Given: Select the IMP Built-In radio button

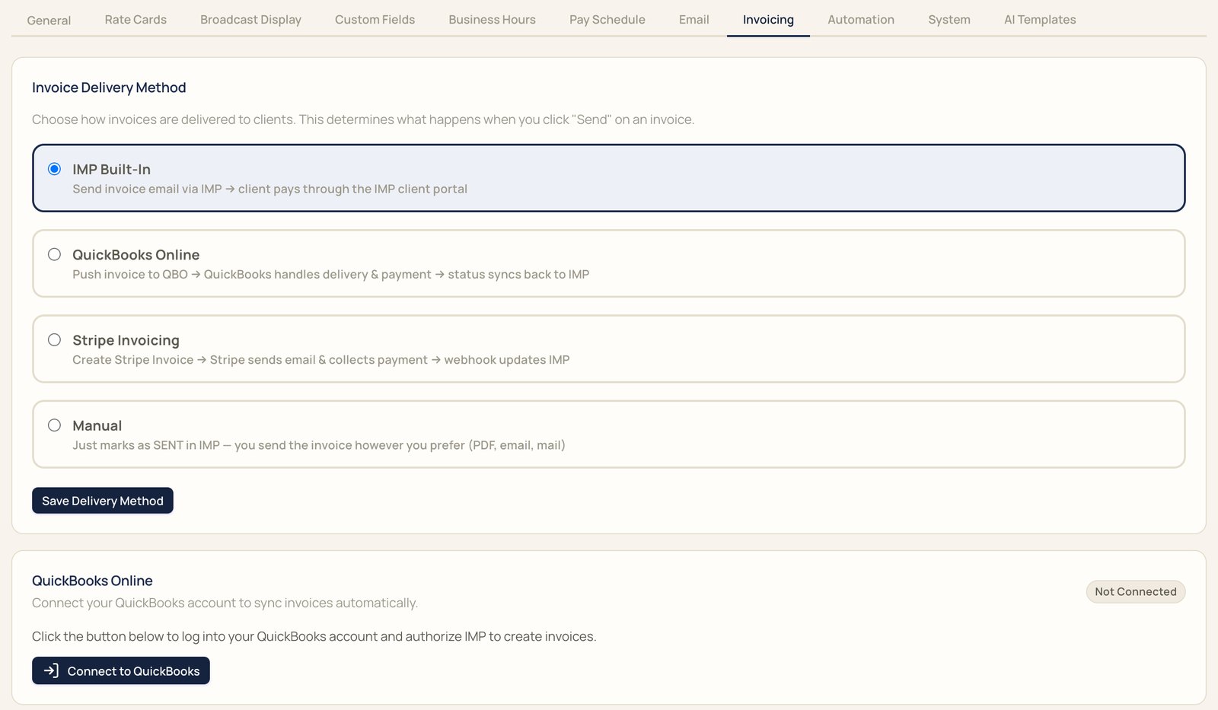Looking at the screenshot, I should coord(54,169).
